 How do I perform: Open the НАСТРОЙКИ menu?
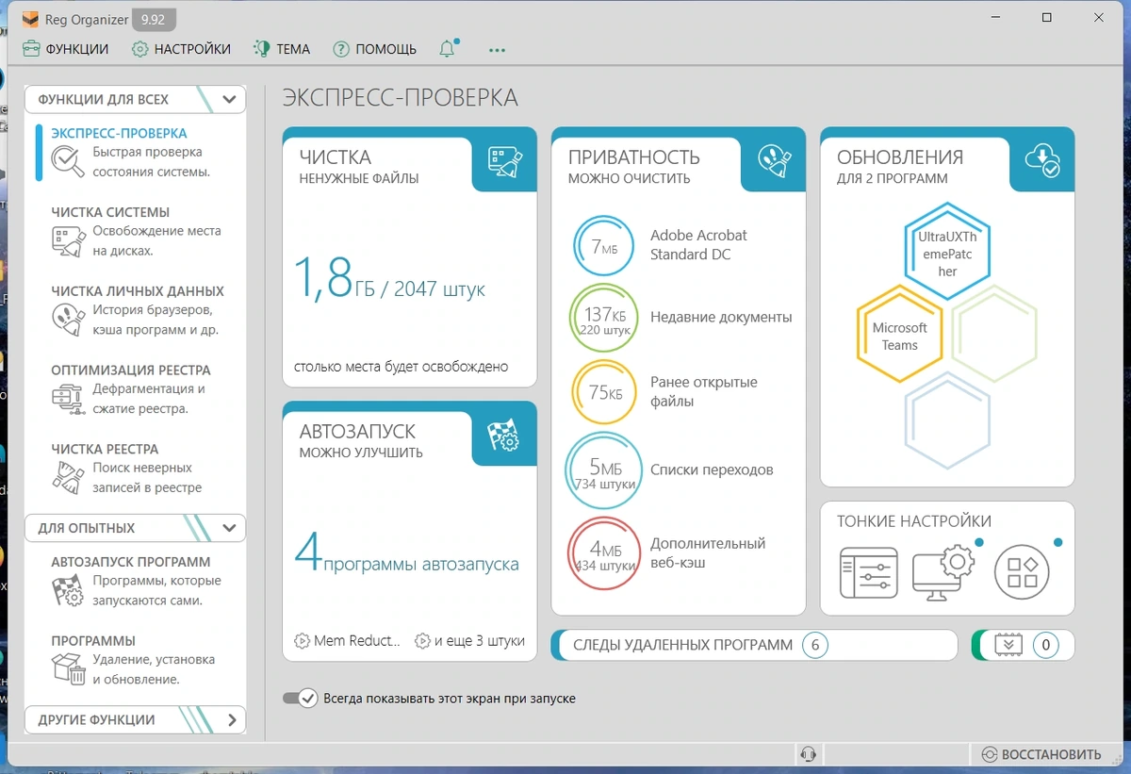coord(181,49)
